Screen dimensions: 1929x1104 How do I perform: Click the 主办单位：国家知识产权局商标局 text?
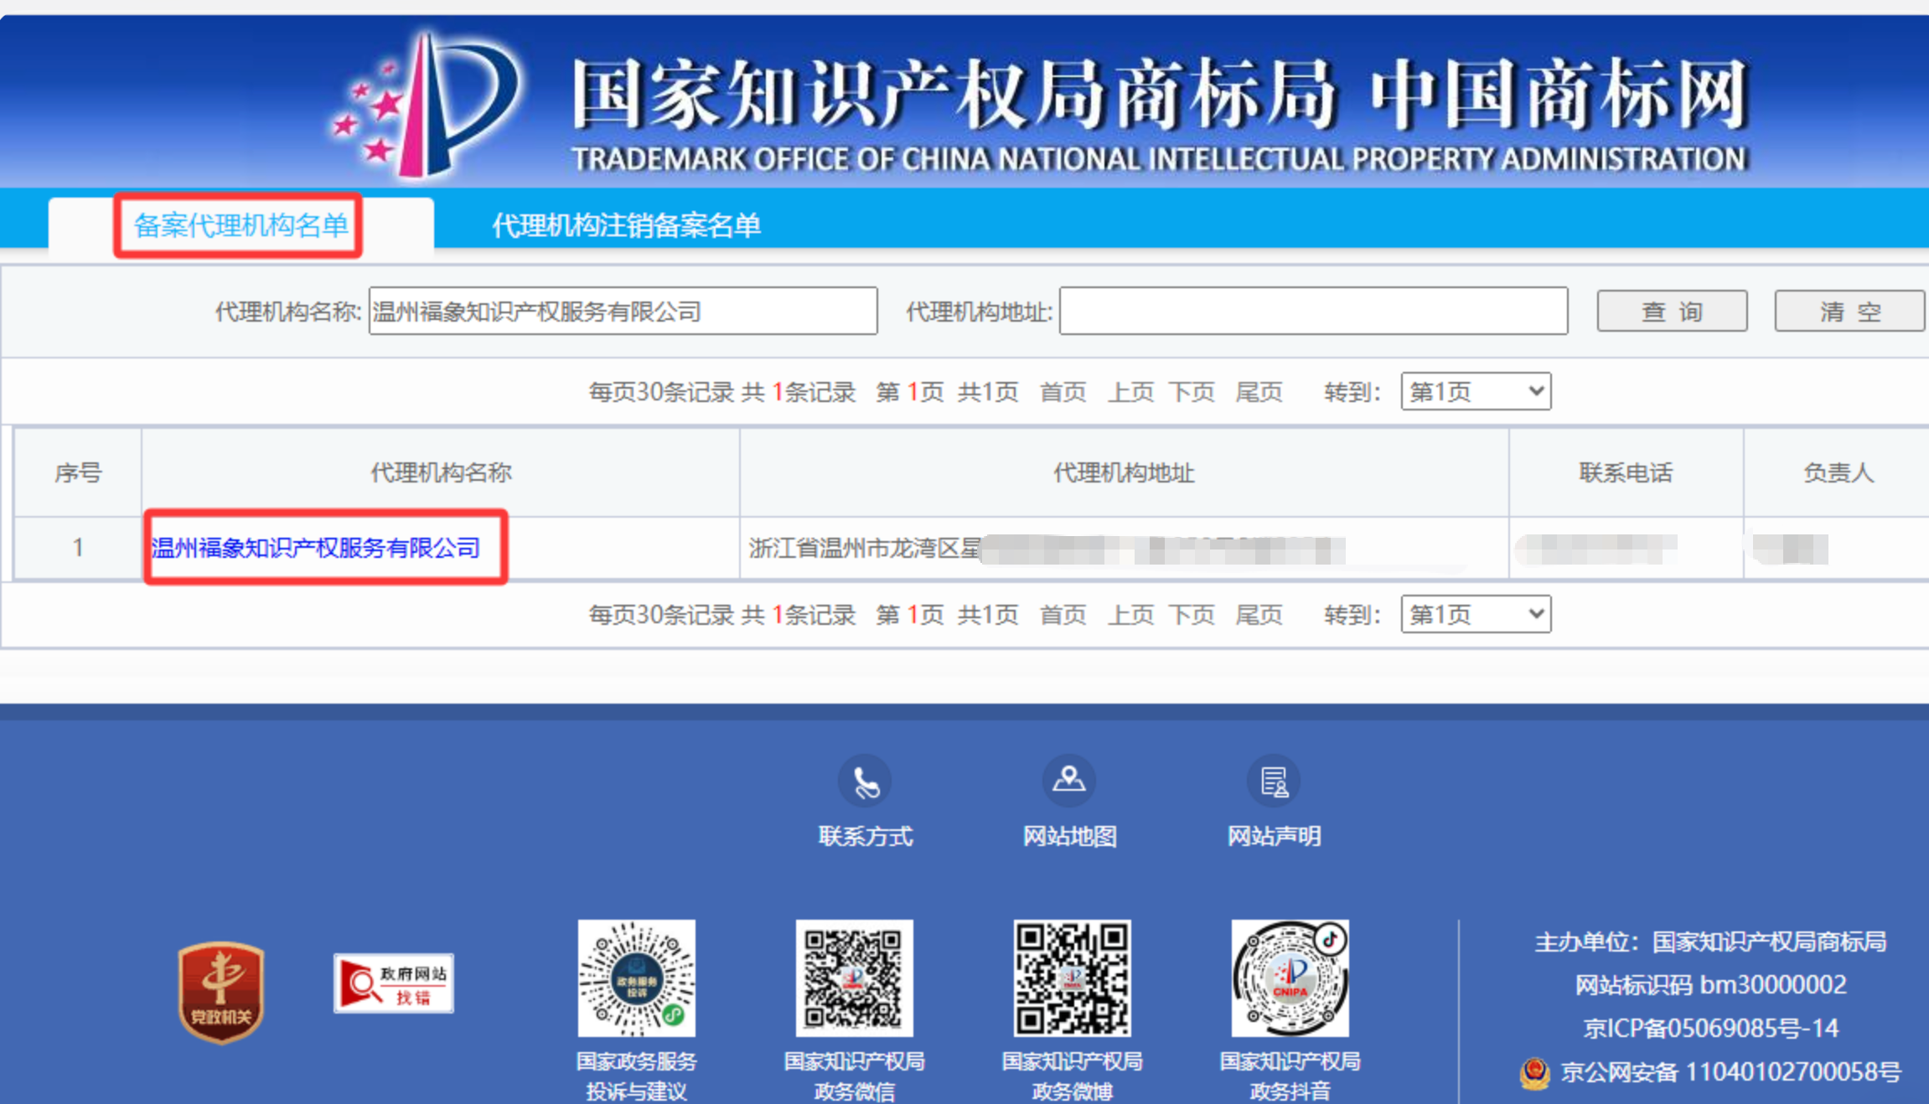tap(1710, 941)
